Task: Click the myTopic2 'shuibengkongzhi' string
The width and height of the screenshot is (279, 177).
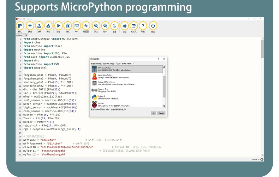Action: (x=54, y=154)
